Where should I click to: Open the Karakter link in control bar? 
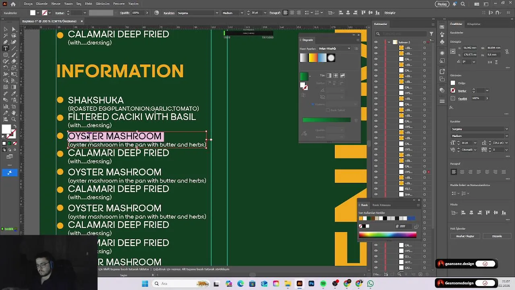[169, 13]
